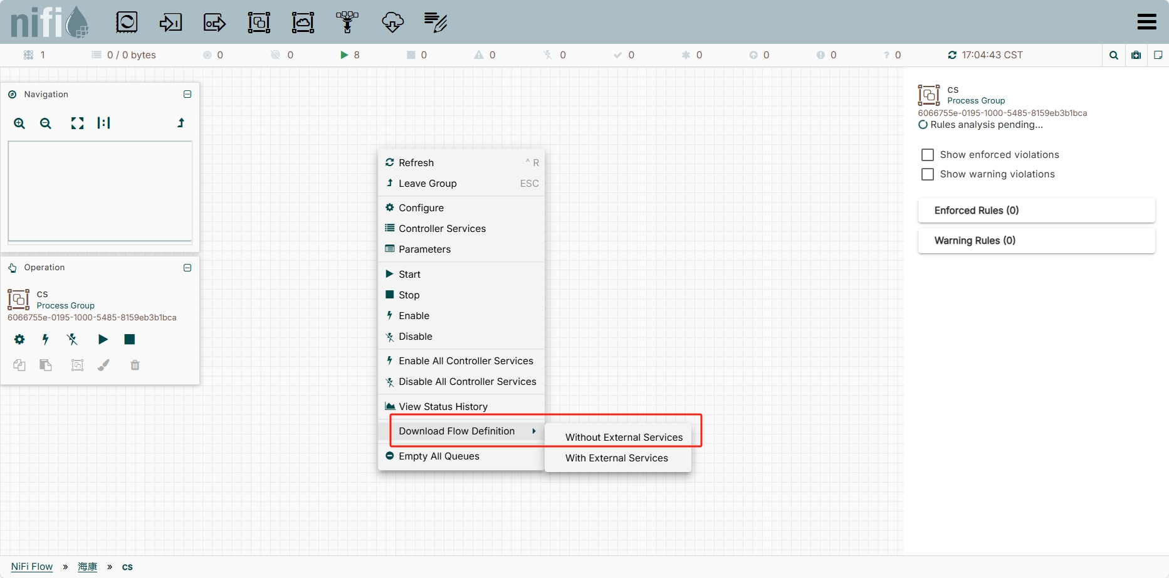This screenshot has height=578, width=1169.
Task: Open the global hamburger menu
Action: pos(1146,22)
